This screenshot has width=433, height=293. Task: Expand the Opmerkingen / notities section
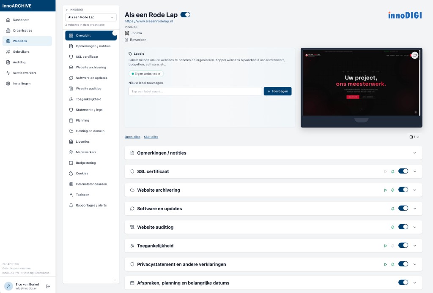[x=414, y=153]
